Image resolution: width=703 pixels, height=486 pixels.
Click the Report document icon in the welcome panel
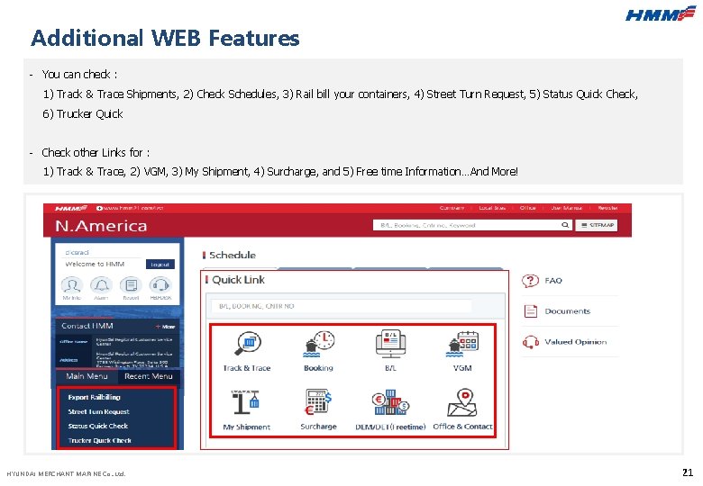131,284
